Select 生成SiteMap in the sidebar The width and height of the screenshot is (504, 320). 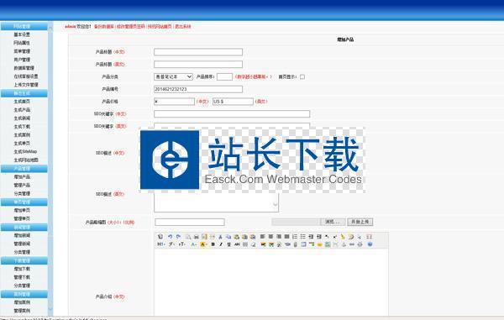[25, 151]
